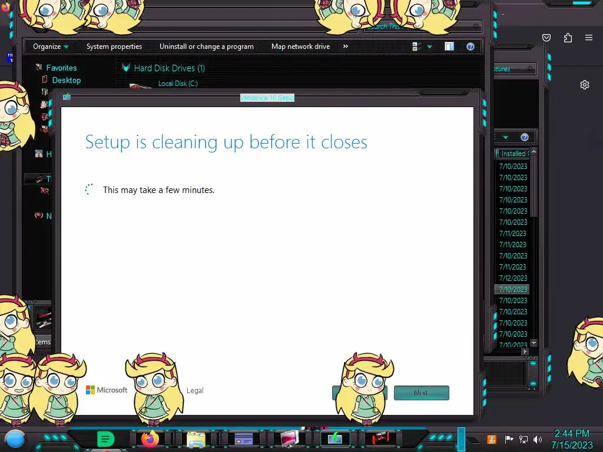The height and width of the screenshot is (452, 603).
Task: Click Firefox Save to Pocket icon
Action: pos(546,38)
